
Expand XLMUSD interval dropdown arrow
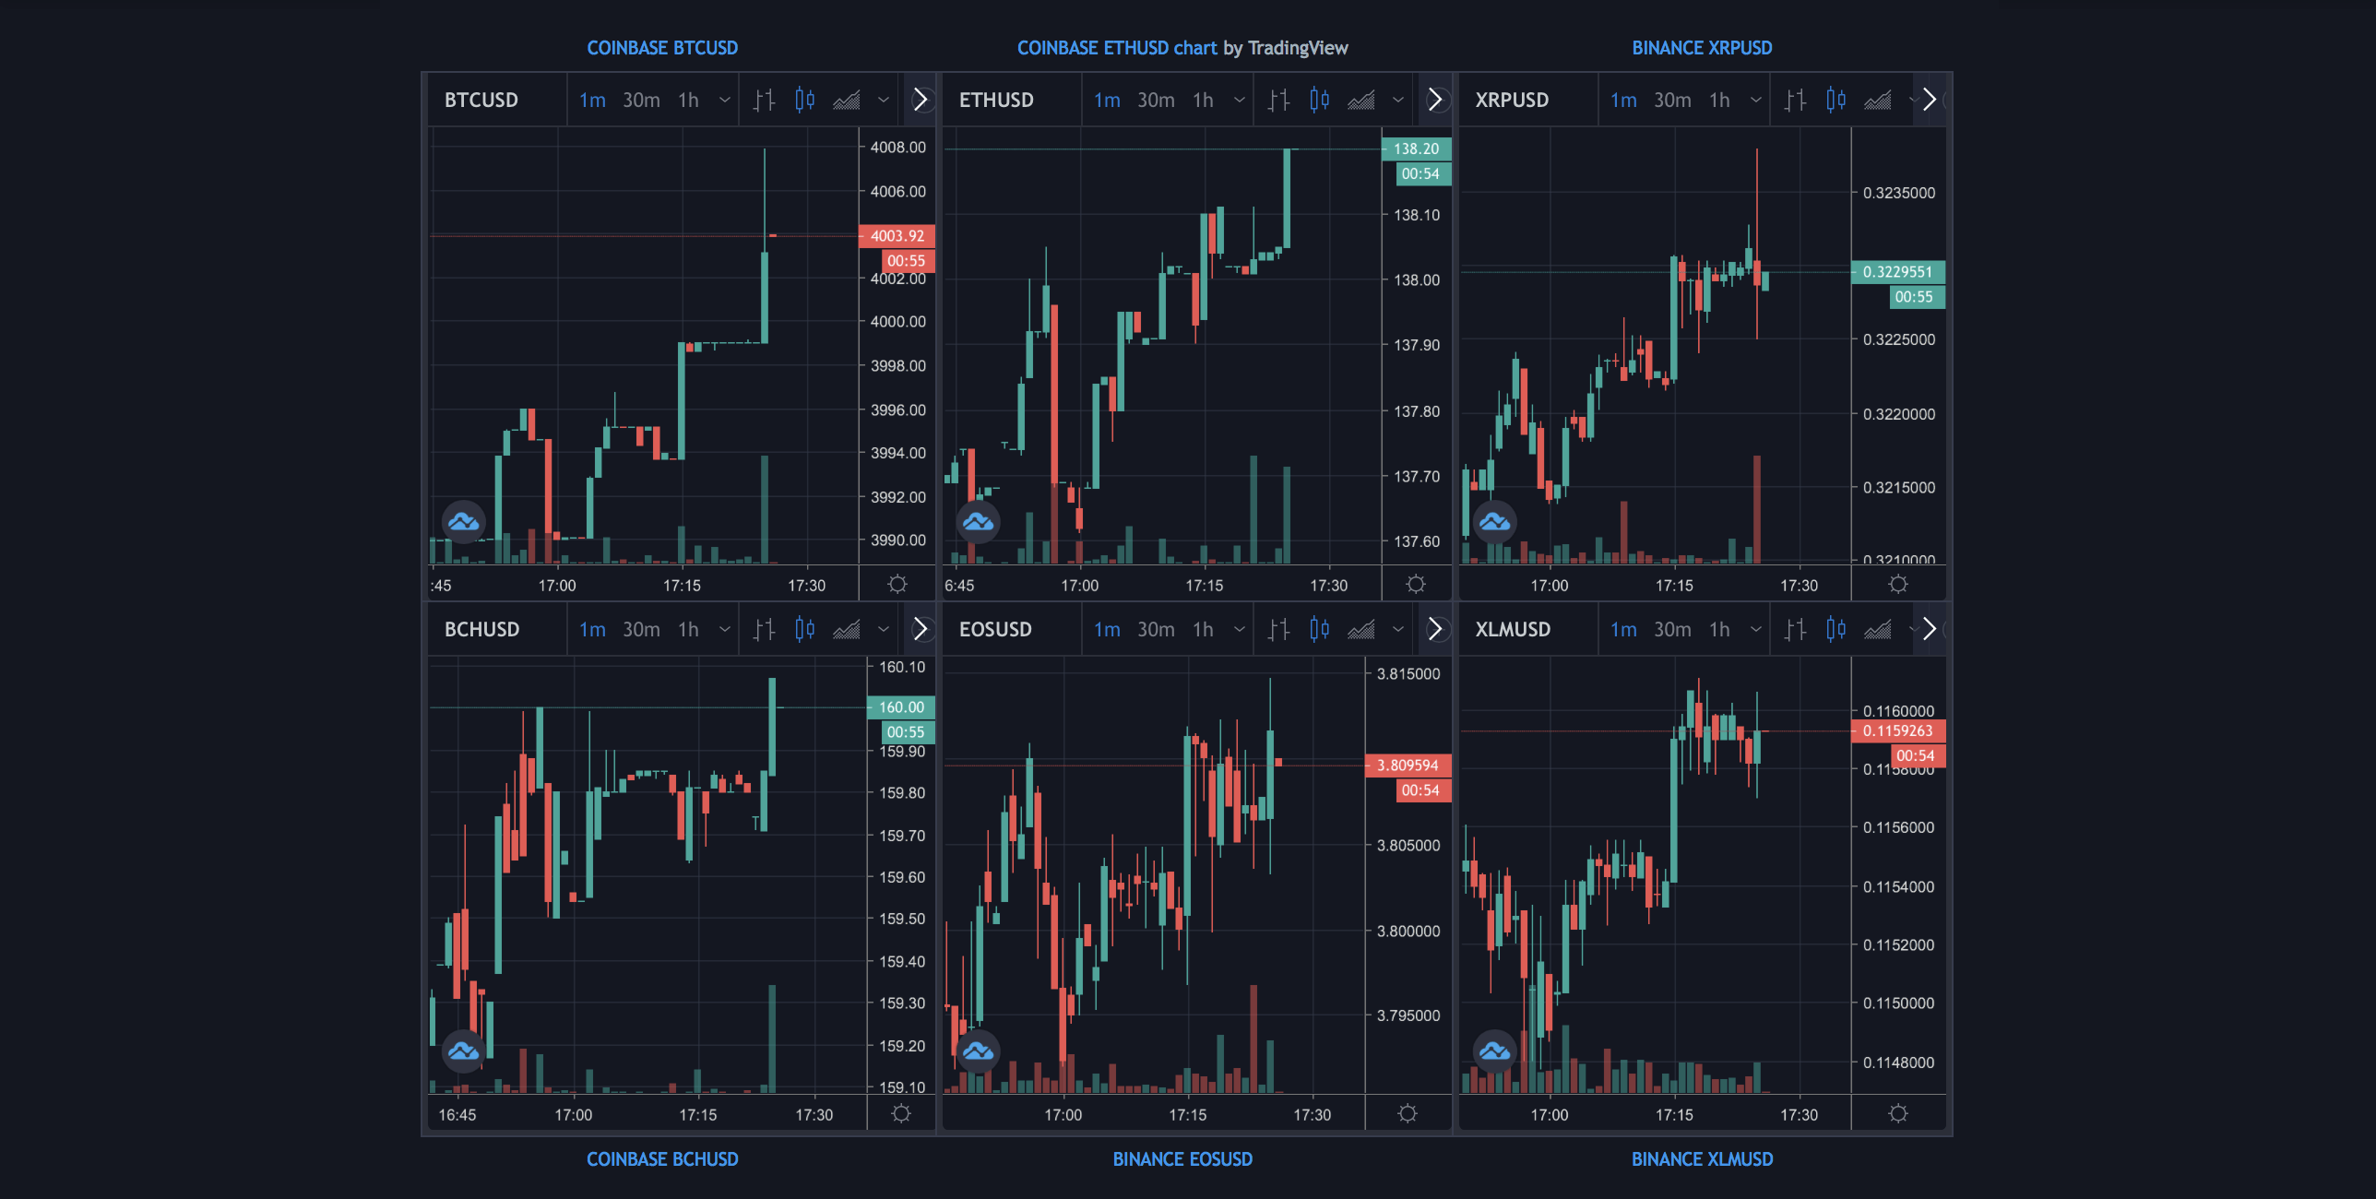pyautogui.click(x=1756, y=629)
